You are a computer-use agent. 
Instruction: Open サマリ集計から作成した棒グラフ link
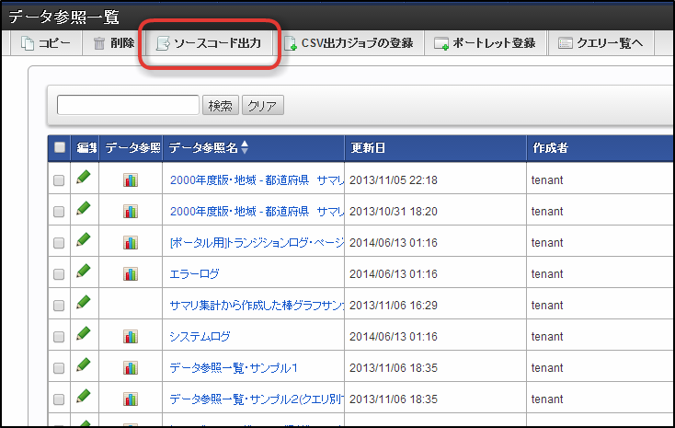click(x=257, y=306)
